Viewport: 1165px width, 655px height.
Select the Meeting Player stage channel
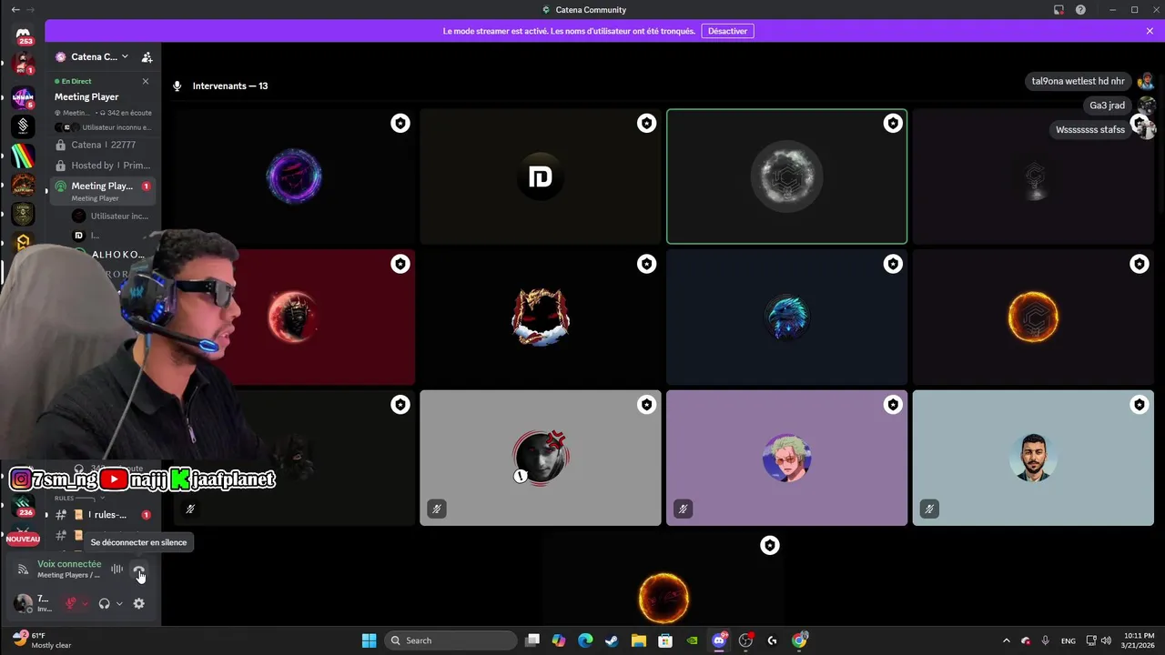[102, 190]
